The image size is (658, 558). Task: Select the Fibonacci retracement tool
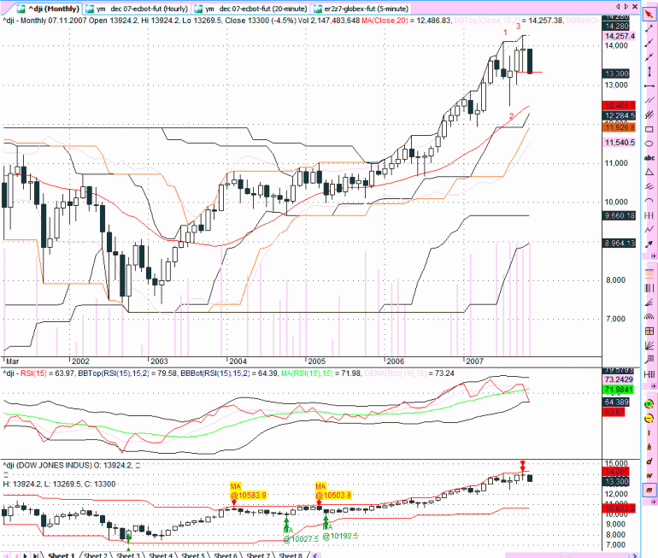point(649,273)
